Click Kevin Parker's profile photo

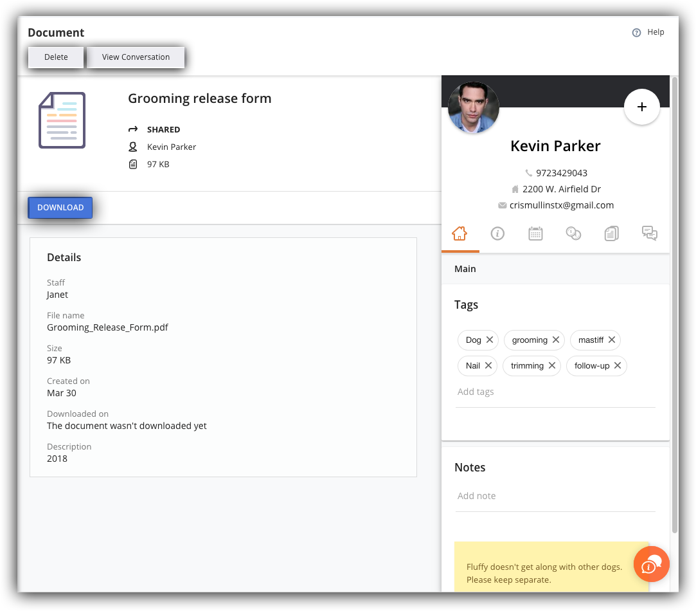[473, 107]
